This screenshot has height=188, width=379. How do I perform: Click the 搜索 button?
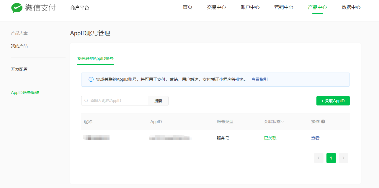[x=158, y=100]
